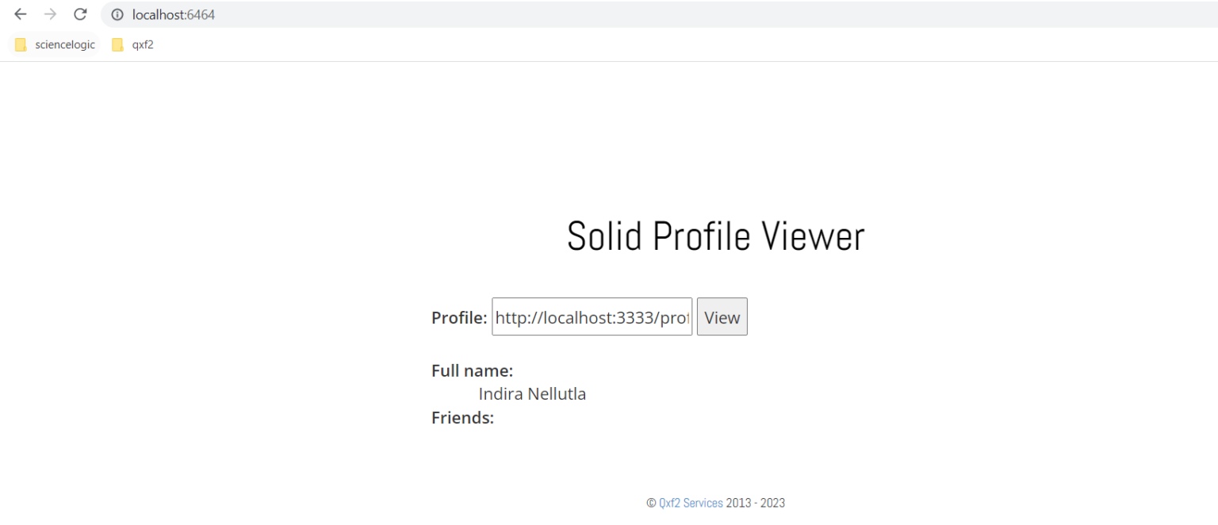
Task: Focus the address bar showing localhost:6464
Action: tap(658, 14)
